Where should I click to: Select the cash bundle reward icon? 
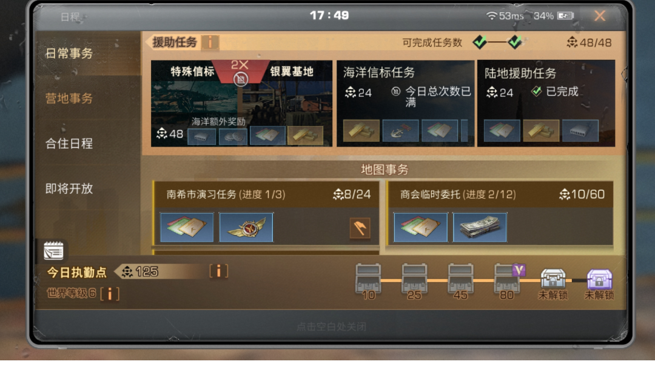click(480, 227)
